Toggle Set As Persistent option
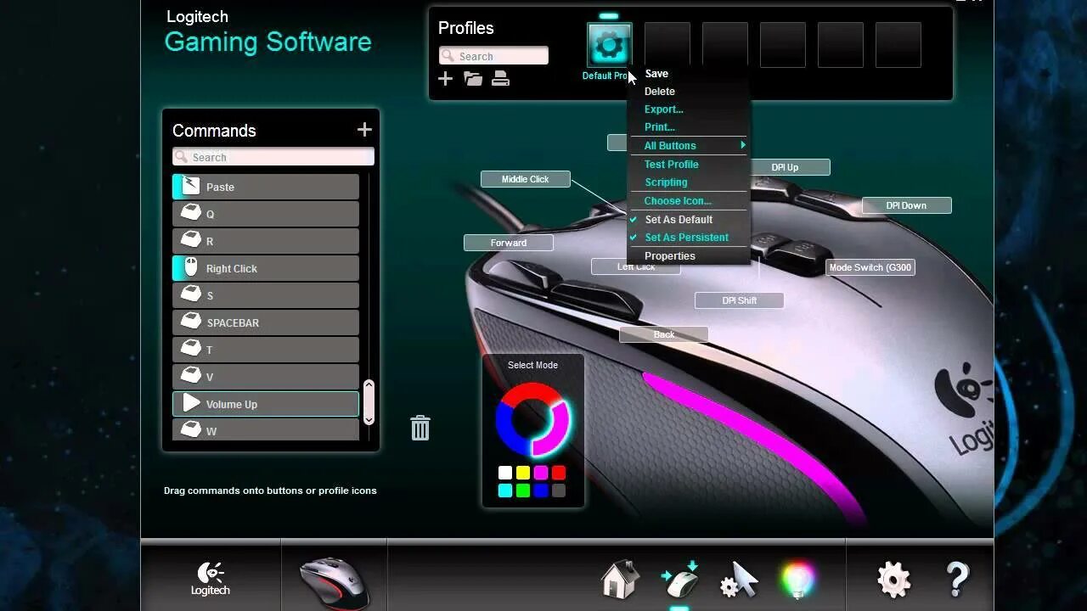This screenshot has width=1087, height=611. tap(686, 238)
